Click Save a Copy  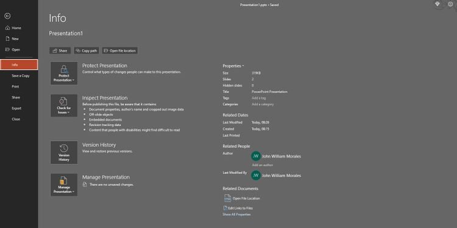[x=19, y=75]
